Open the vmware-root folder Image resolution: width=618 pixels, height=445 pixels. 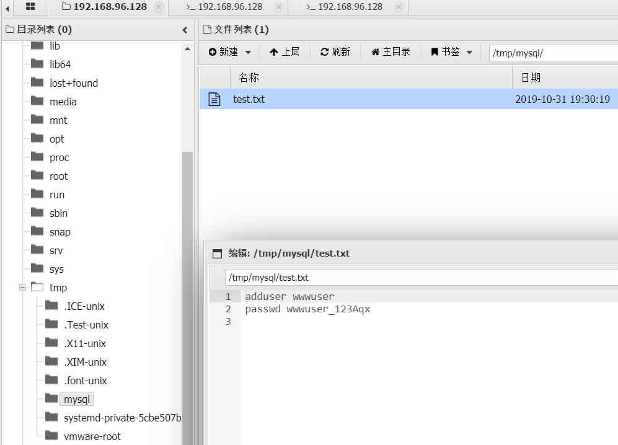point(92,436)
